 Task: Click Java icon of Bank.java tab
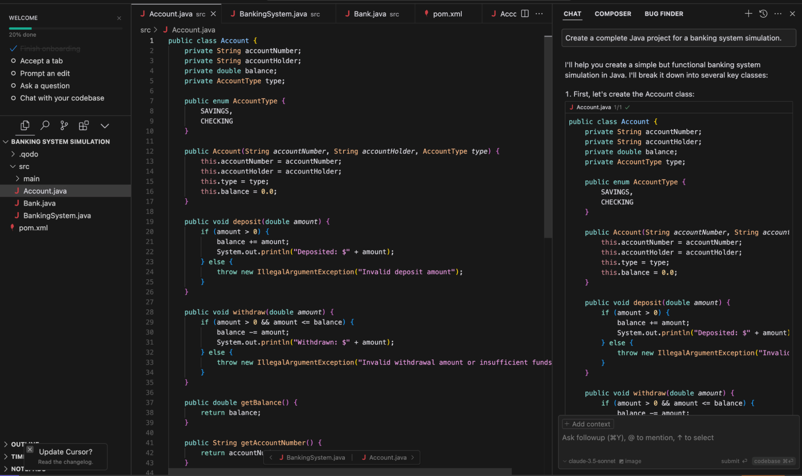pos(347,14)
